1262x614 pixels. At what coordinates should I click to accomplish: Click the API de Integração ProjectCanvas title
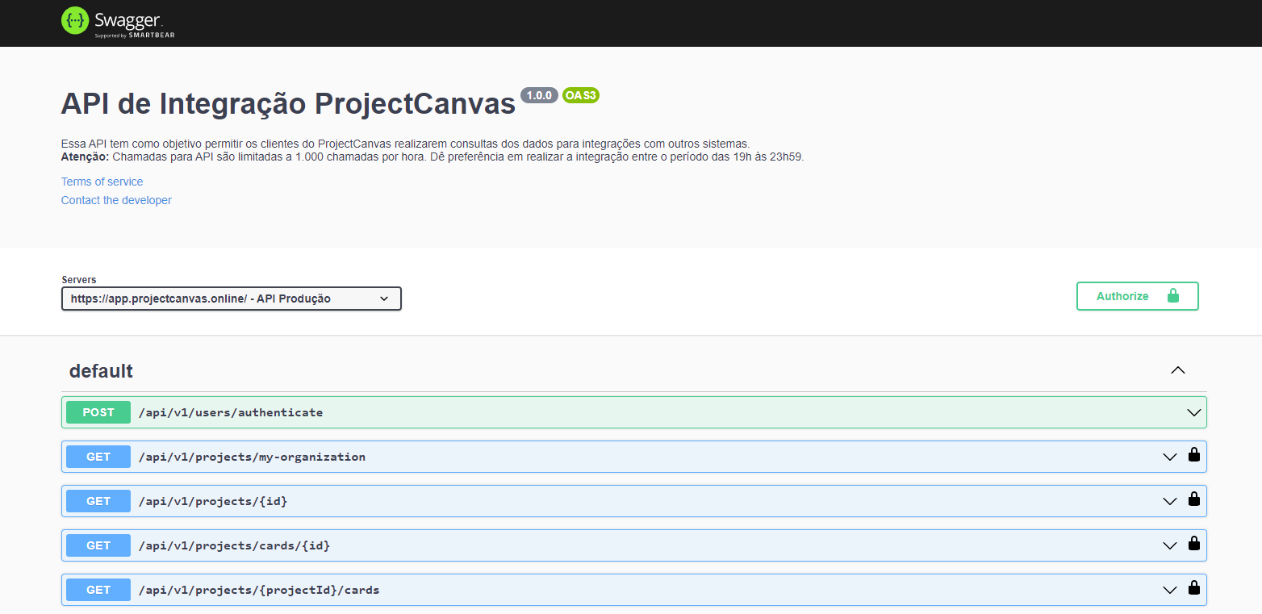coord(288,104)
